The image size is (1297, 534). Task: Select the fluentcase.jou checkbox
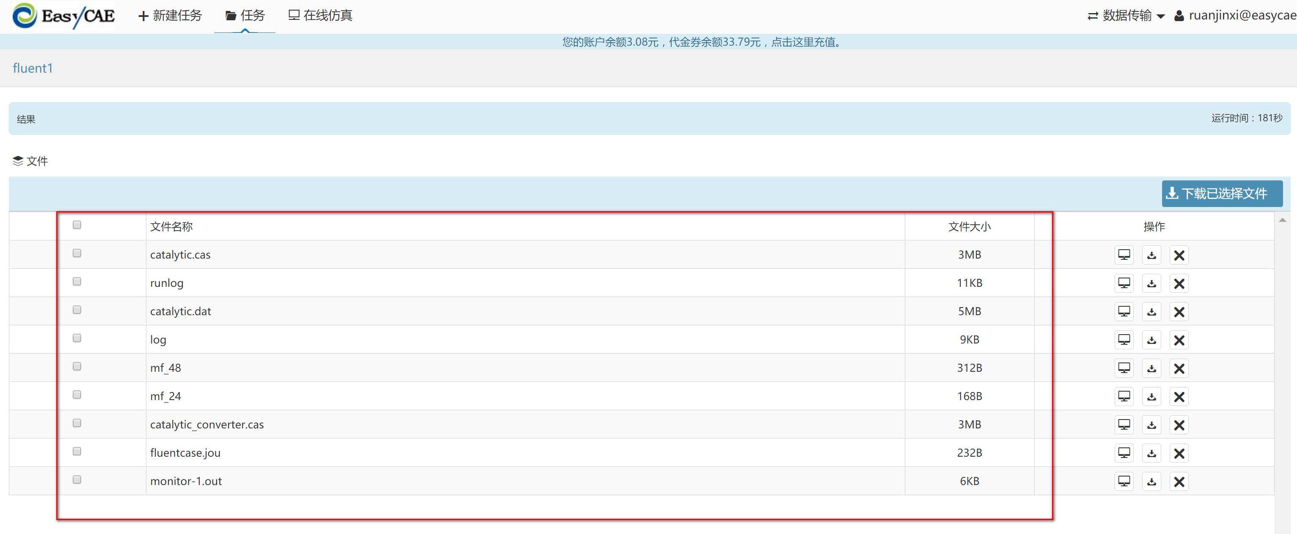pos(77,451)
